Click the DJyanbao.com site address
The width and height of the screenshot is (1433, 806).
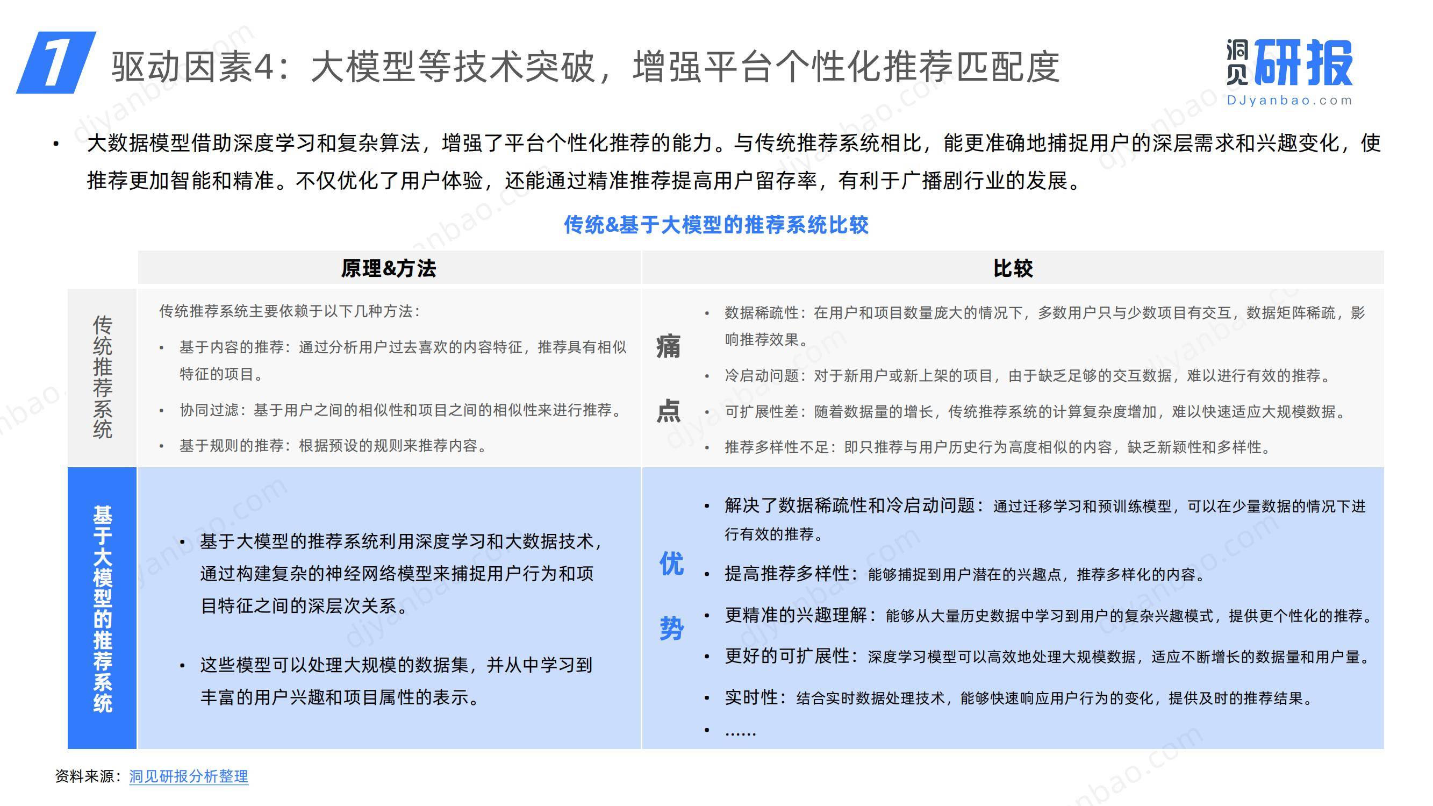(1289, 101)
